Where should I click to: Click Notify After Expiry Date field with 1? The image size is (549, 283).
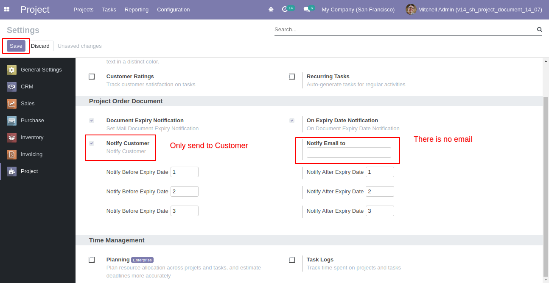point(380,172)
